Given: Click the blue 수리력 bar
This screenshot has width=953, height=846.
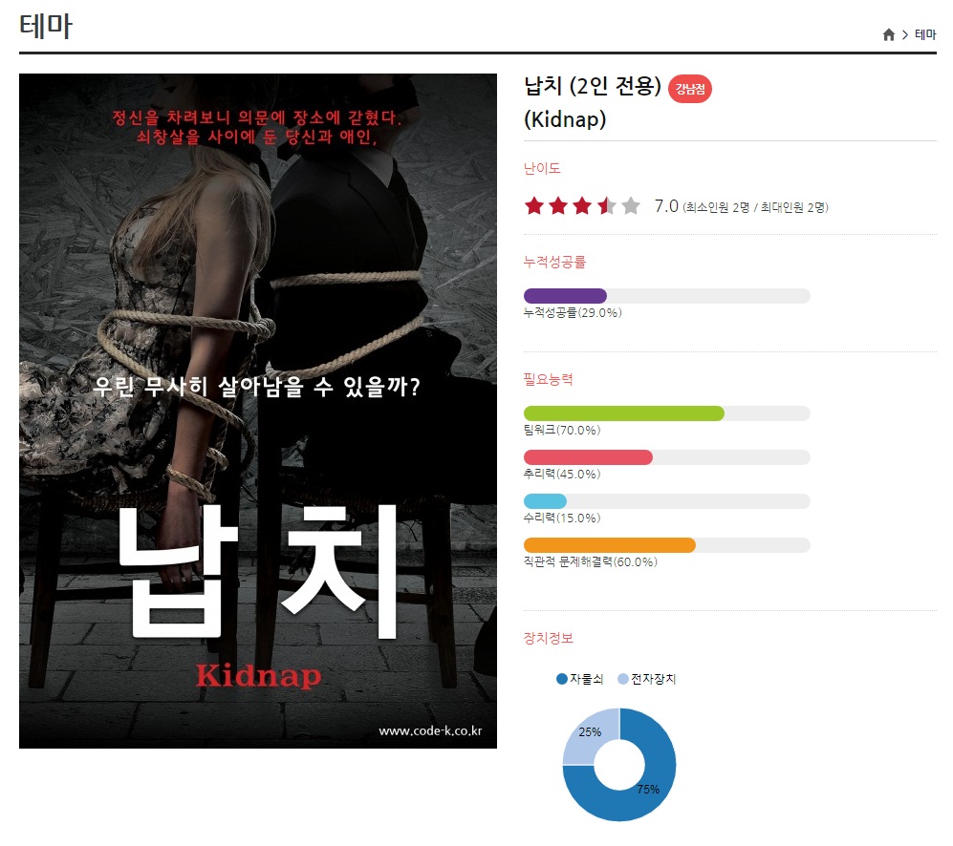Looking at the screenshot, I should (545, 501).
